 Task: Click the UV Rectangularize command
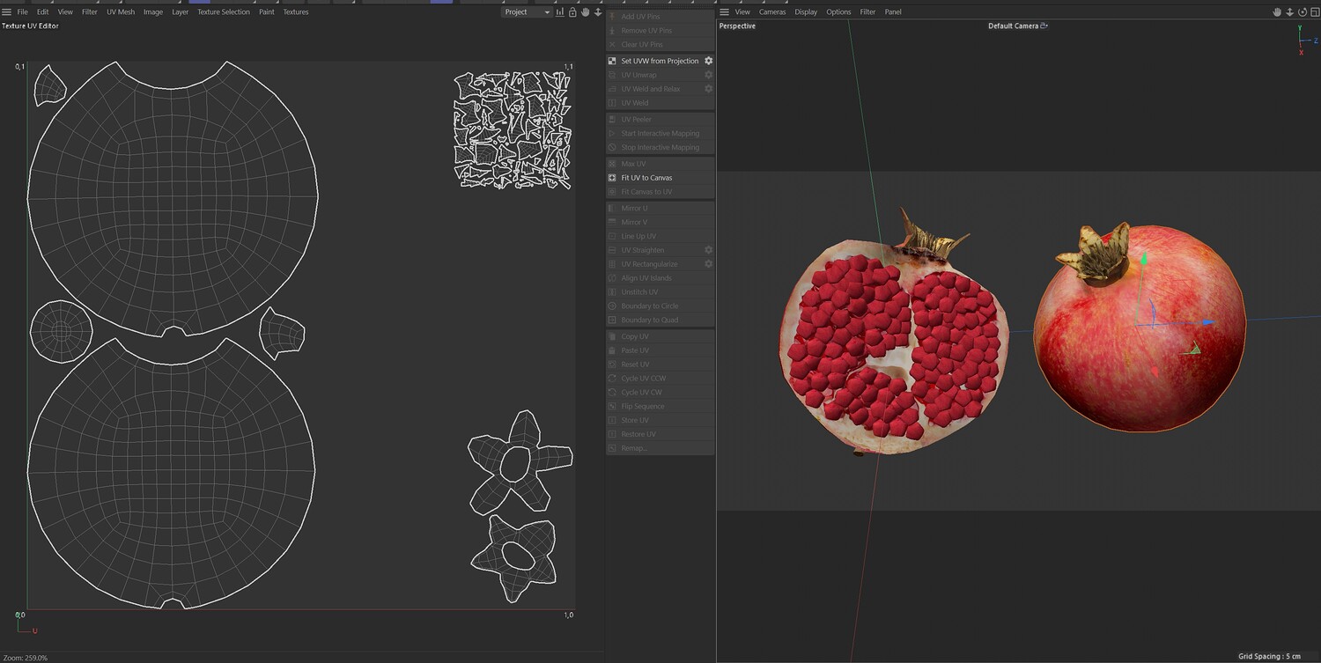point(649,264)
